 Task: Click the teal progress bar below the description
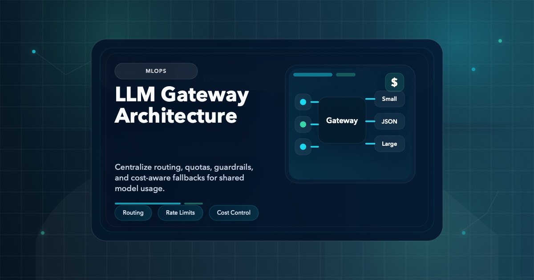coord(147,203)
